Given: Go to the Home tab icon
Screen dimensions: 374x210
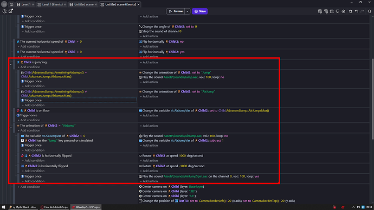Looking at the screenshot, I should [11, 4].
